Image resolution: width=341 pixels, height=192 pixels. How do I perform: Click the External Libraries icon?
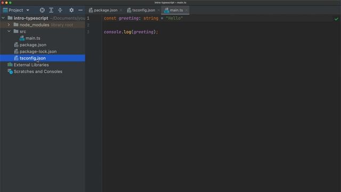pos(10,65)
